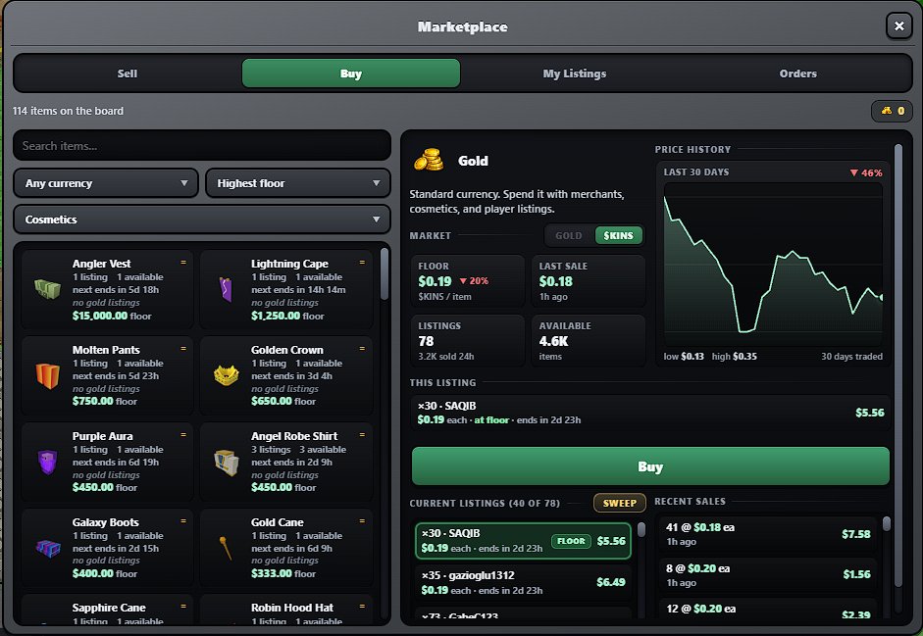This screenshot has height=636, width=923.
Task: Click "next ends in 5d 18h" on Angler Vest
Action: click(x=116, y=289)
